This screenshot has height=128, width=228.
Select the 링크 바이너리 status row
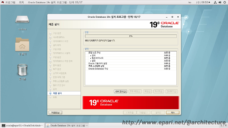click(x=131, y=58)
